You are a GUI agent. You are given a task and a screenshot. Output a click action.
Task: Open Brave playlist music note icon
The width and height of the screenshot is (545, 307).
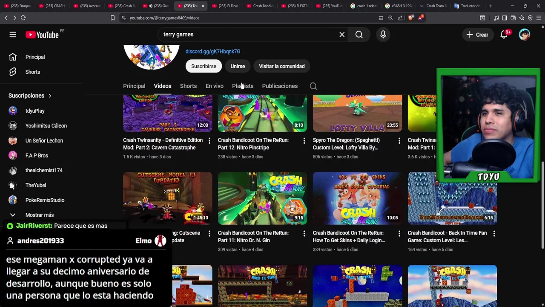496,18
